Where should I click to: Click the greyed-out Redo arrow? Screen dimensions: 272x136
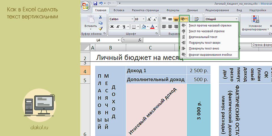pyautogui.click(x=110, y=3)
